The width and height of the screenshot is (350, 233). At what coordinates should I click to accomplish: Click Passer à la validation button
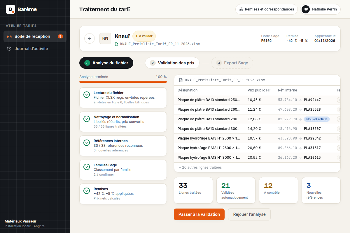(199, 214)
